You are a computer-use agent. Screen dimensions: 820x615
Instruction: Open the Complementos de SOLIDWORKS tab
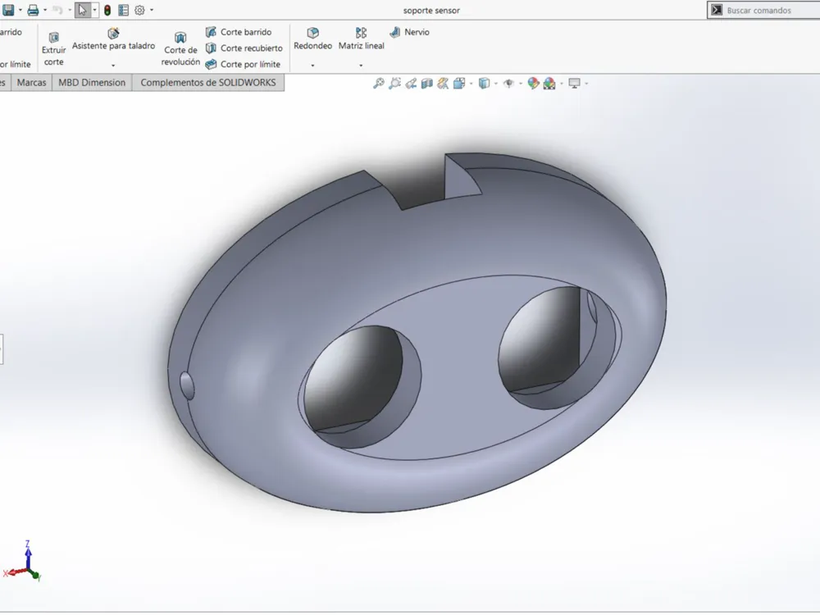(208, 83)
